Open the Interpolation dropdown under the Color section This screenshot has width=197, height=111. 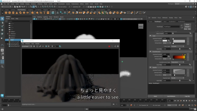167,43
